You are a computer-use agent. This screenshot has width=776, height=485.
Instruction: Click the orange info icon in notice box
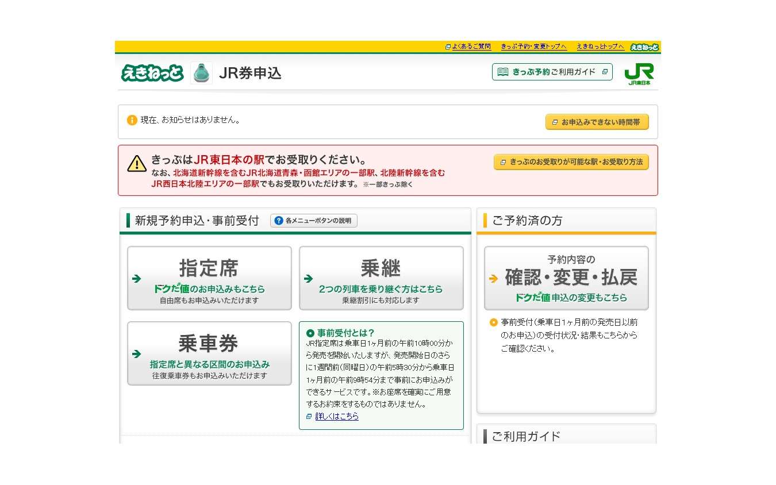(x=132, y=120)
